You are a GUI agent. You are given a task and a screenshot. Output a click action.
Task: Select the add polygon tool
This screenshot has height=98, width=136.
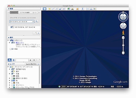tap(53, 9)
